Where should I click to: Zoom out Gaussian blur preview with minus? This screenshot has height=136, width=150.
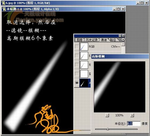pyautogui.click(x=107, y=115)
